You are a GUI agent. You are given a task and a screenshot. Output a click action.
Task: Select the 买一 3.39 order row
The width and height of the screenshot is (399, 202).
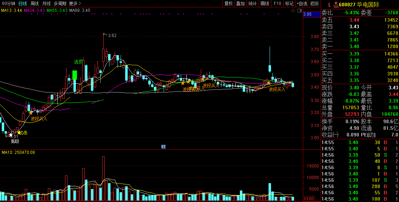360,53
